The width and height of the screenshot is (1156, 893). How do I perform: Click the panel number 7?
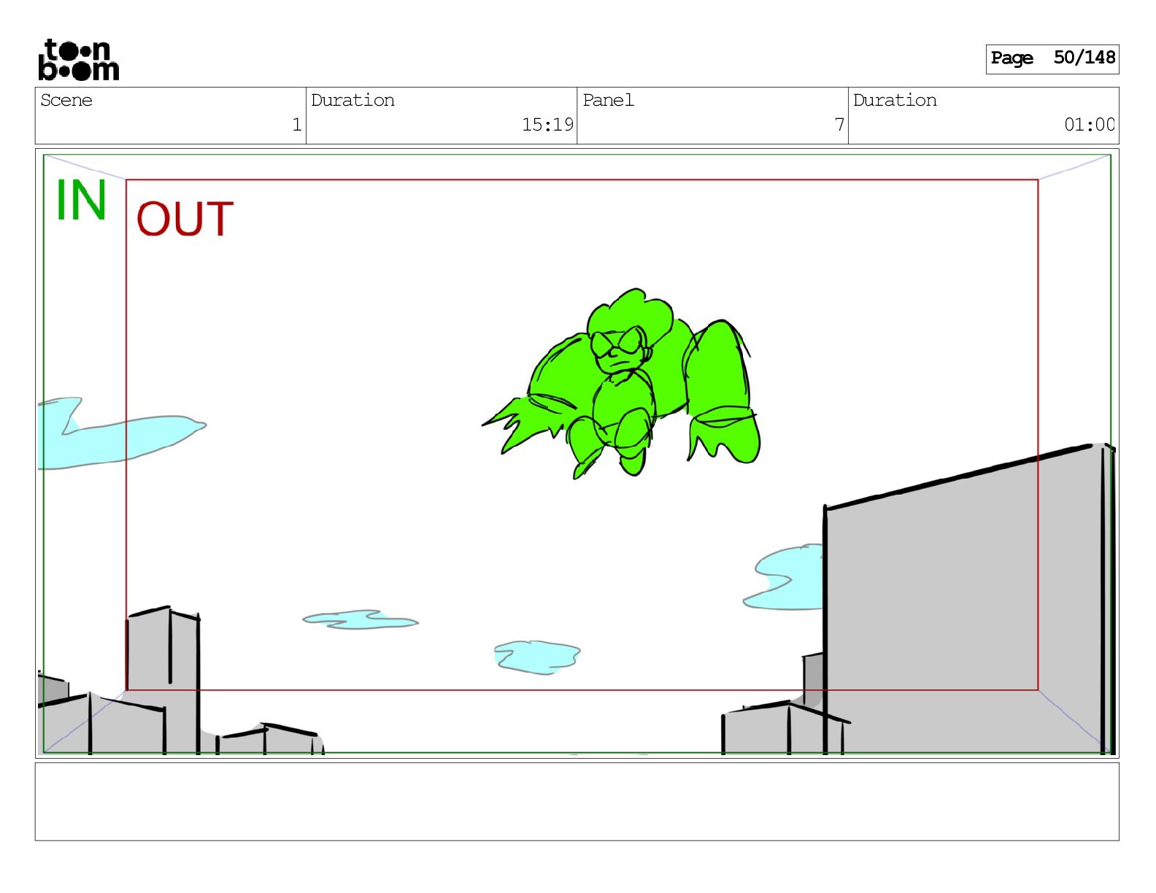pos(839,125)
